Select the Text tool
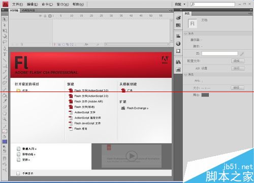 5,54
